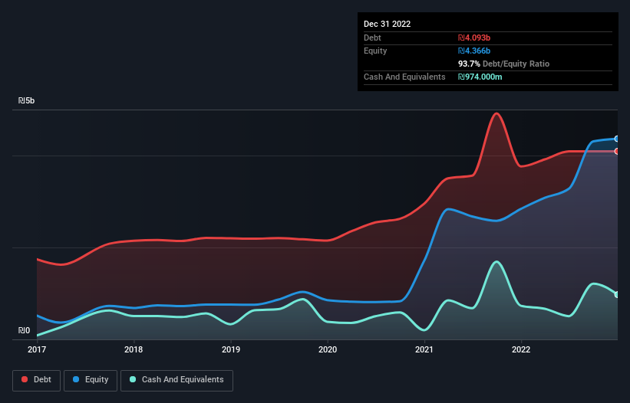Viewport: 630px width, 403px height.
Task: Click Cash And Equivalents label in tooltip
Action: click(x=404, y=77)
